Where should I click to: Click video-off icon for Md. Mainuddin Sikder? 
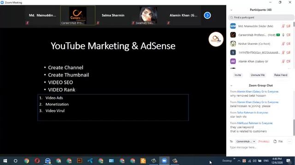pyautogui.click(x=289, y=26)
